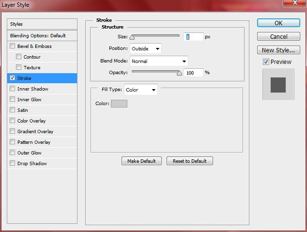Open the Inner Glow settings label
Screen dimensions: 307x232
pyautogui.click(x=30, y=100)
